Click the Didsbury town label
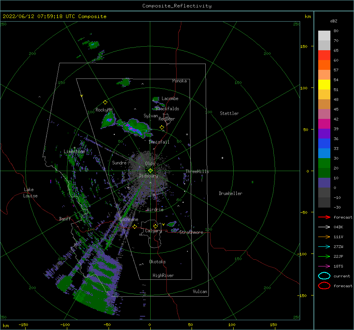The width and height of the screenshot is (354, 330). click(148, 176)
